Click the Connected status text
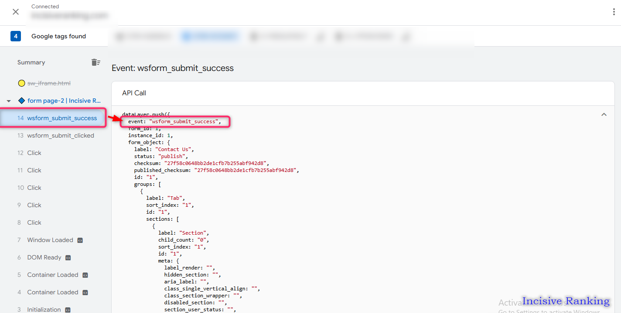621x313 pixels. (45, 7)
